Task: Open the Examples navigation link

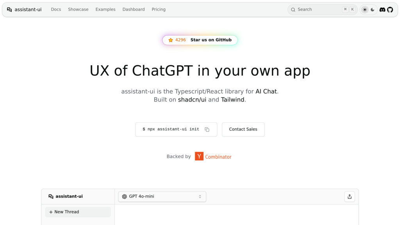Action: pos(105,9)
